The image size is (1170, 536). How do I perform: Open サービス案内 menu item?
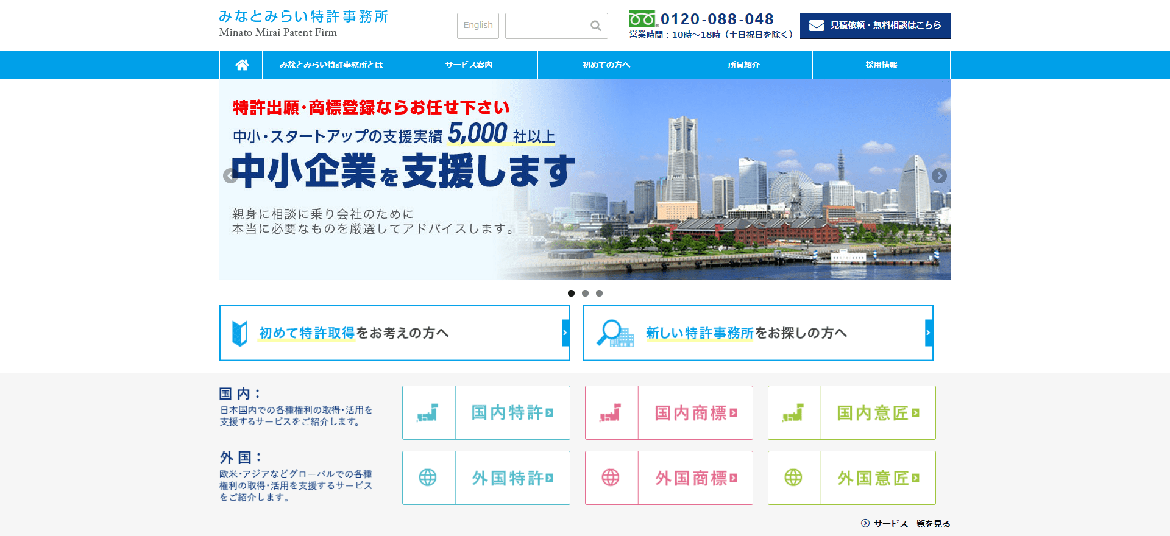(469, 65)
